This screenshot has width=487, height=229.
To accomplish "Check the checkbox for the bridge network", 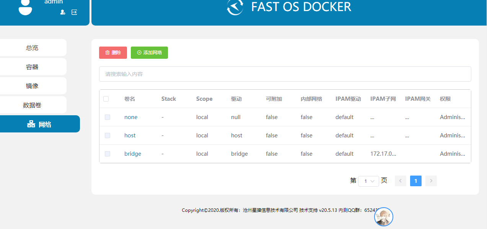I will click(107, 154).
